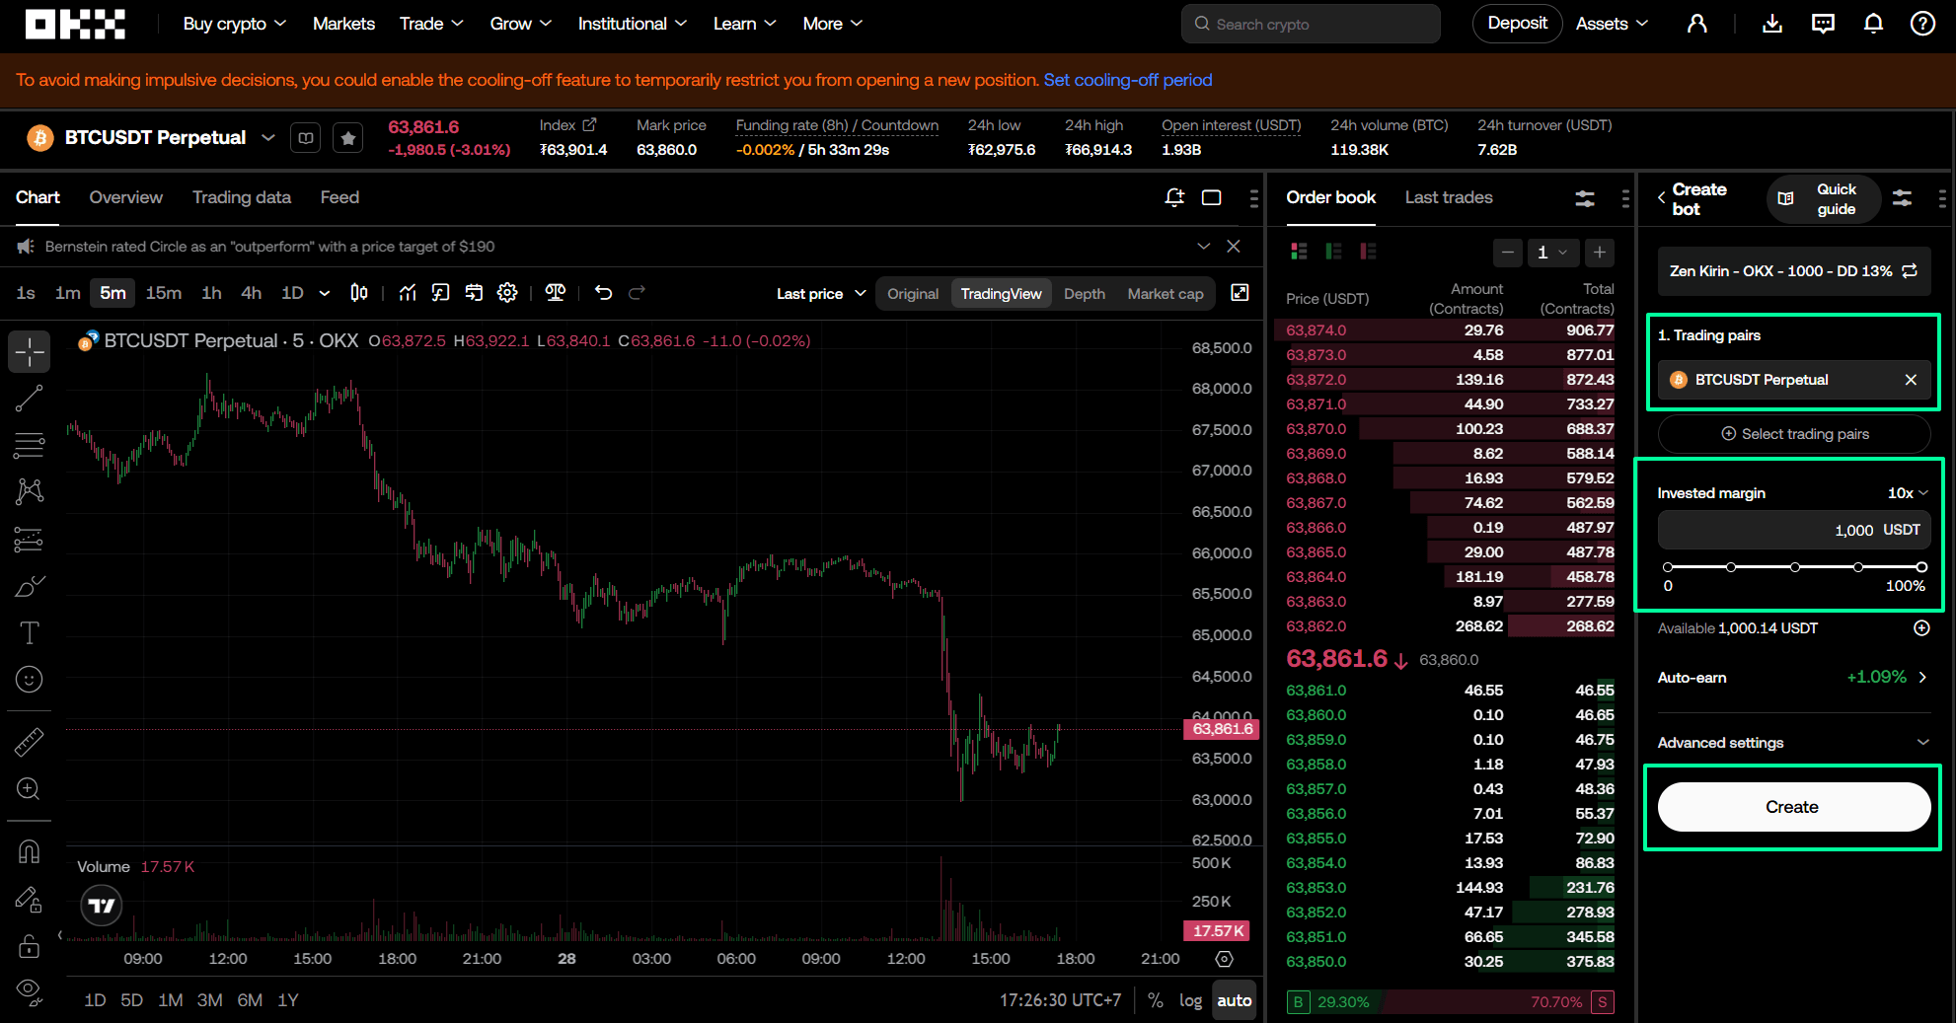Viewport: 1956px width, 1023px height.
Task: Click the price alert bell icon above chart
Action: coord(1174,197)
